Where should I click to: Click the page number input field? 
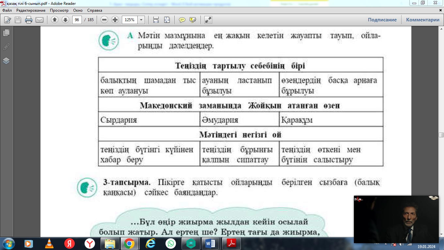click(77, 20)
